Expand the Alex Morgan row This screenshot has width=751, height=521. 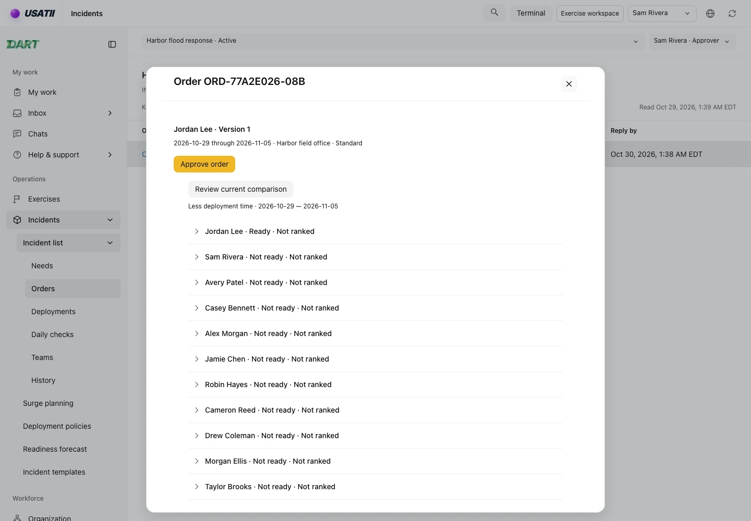(x=375, y=333)
